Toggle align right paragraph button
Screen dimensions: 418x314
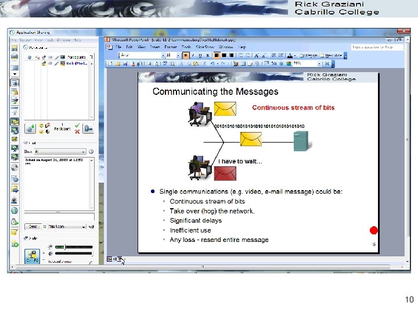tap(232, 55)
